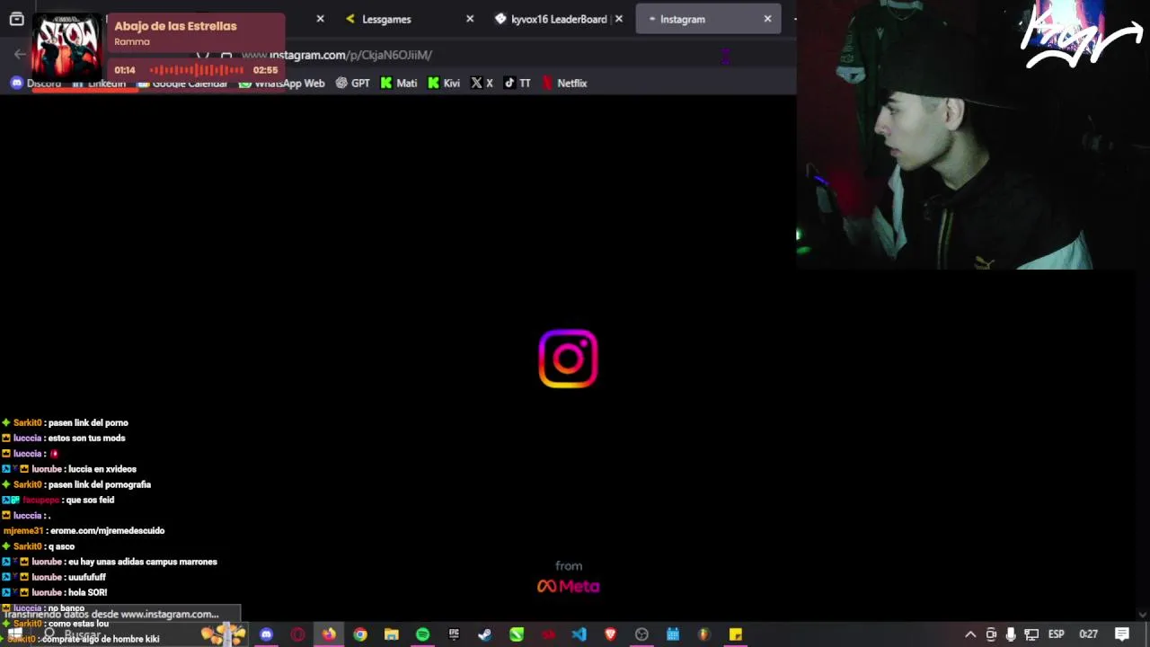This screenshot has width=1150, height=647.
Task: Close the tab left of Lessgames
Action: click(x=320, y=19)
